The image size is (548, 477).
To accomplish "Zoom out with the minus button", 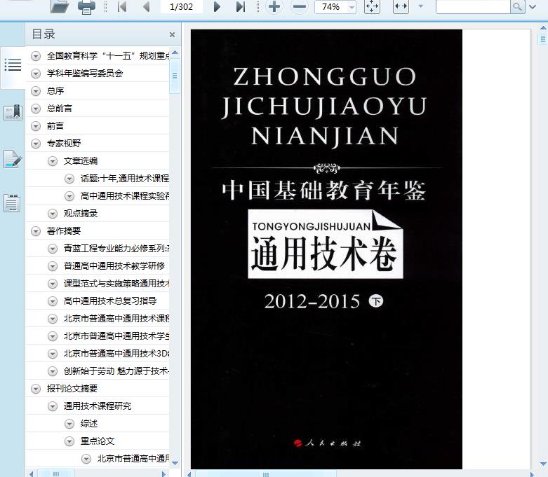I will (x=299, y=6).
